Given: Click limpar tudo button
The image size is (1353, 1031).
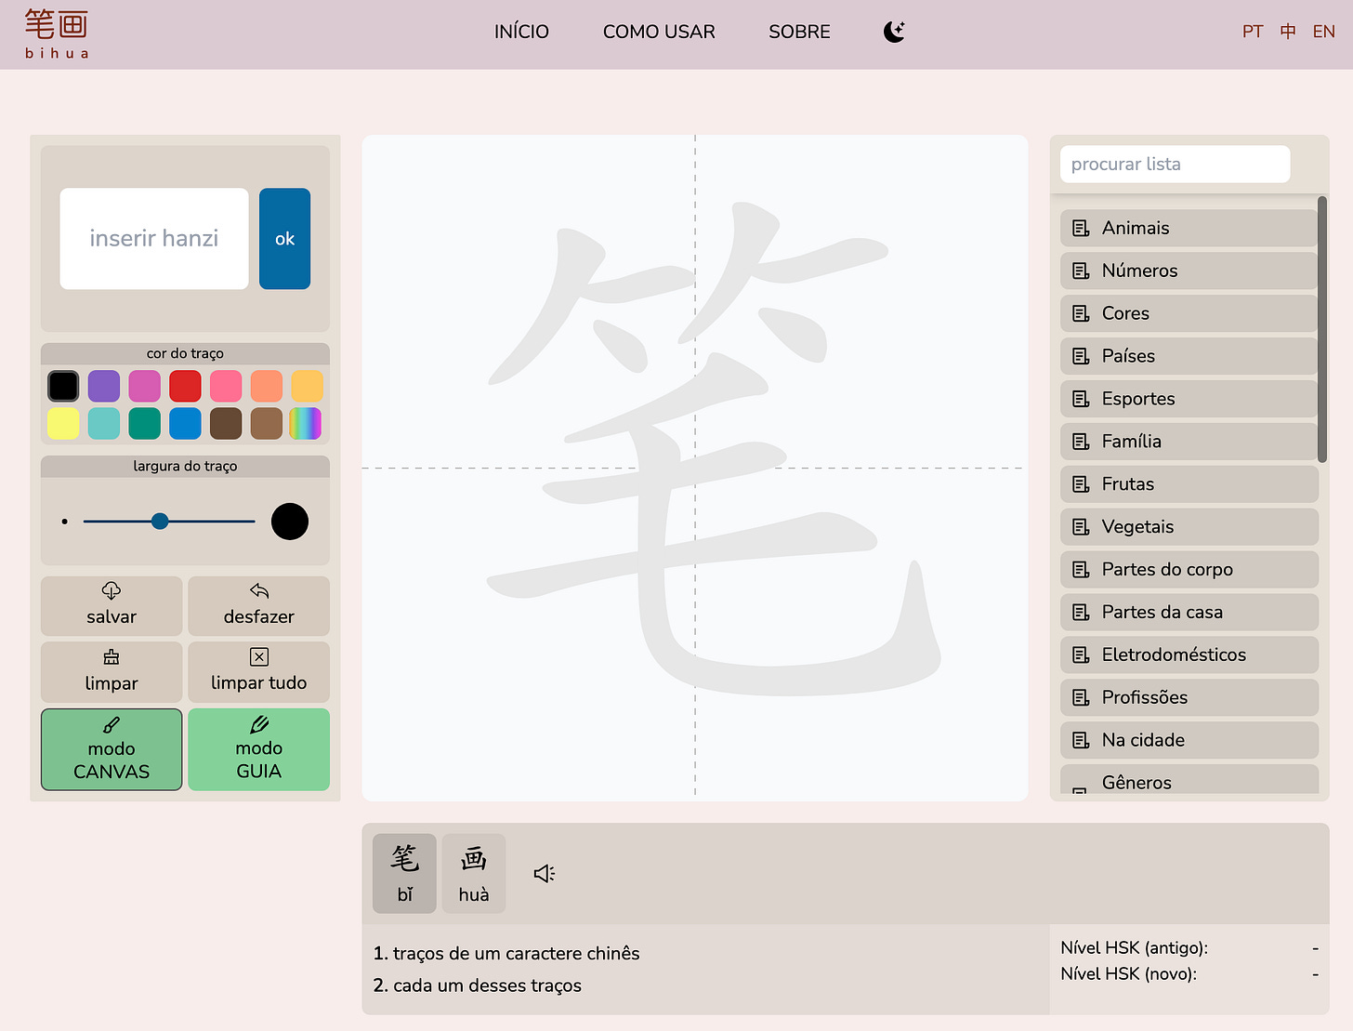Looking at the screenshot, I should [x=258, y=672].
